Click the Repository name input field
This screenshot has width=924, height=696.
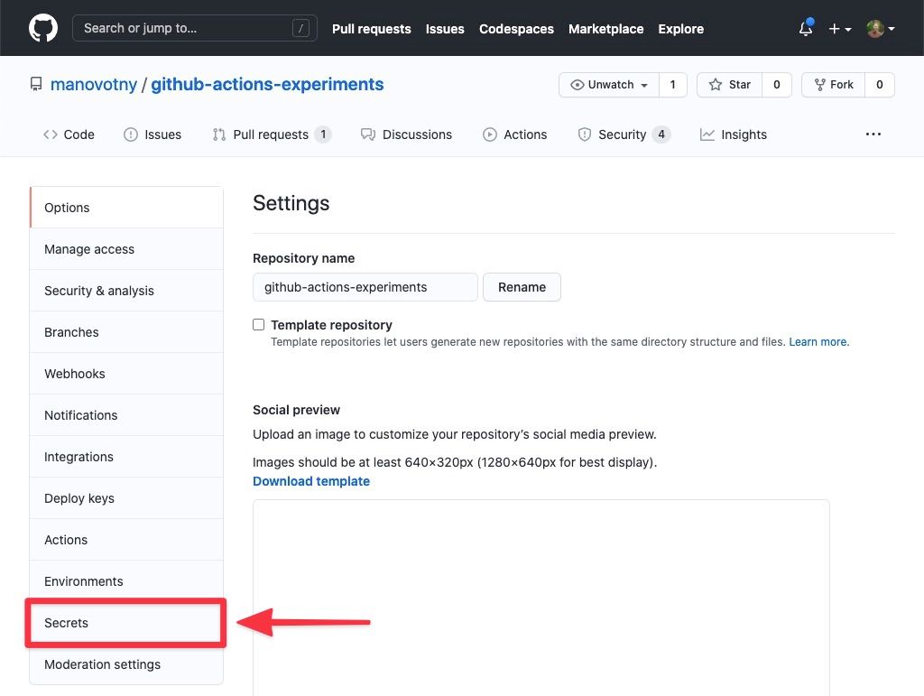pos(365,287)
